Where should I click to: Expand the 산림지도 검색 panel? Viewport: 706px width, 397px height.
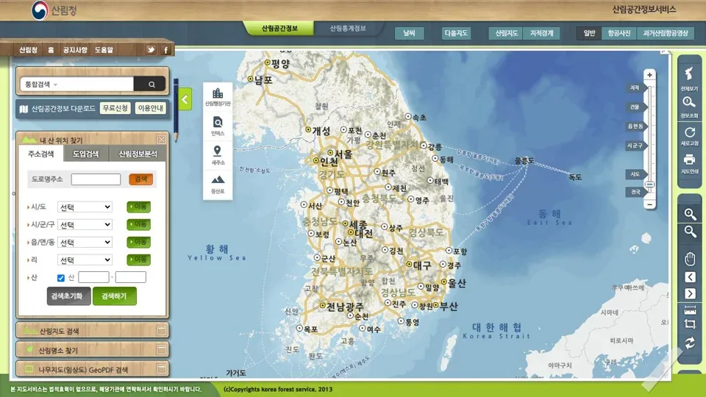[93, 330]
